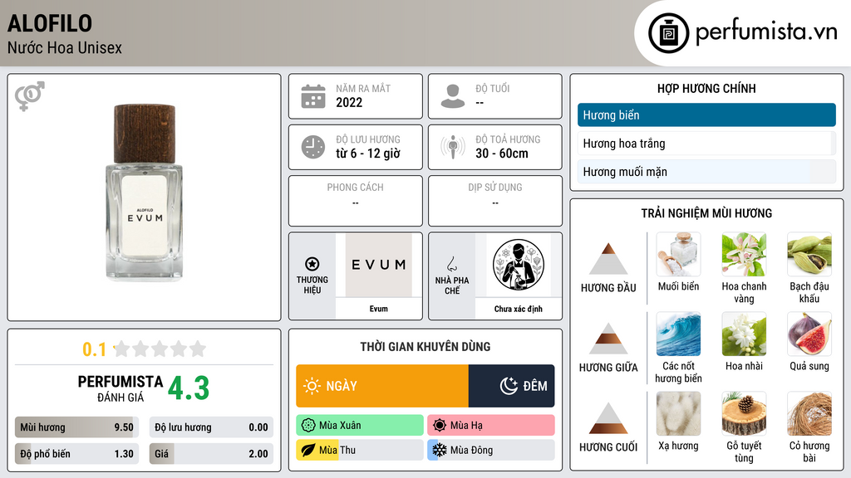This screenshot has width=851, height=478.
Task: Select the Bạch đậu khấu note image
Action: point(809,254)
